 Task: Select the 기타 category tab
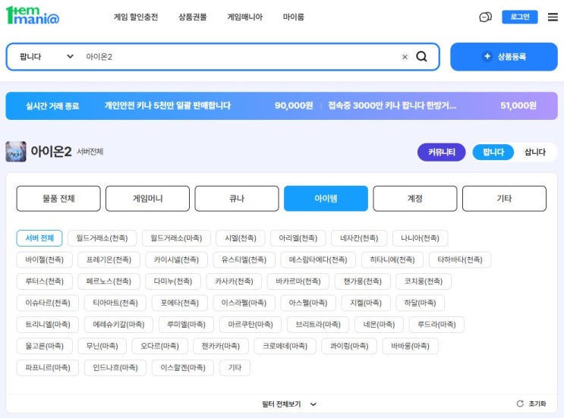click(x=504, y=199)
